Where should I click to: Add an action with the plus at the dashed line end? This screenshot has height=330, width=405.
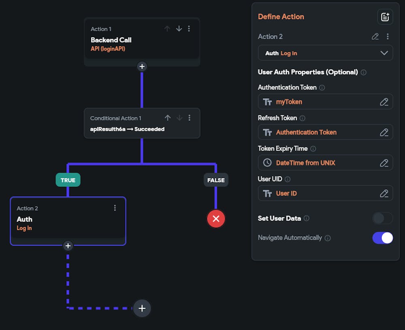click(x=142, y=308)
